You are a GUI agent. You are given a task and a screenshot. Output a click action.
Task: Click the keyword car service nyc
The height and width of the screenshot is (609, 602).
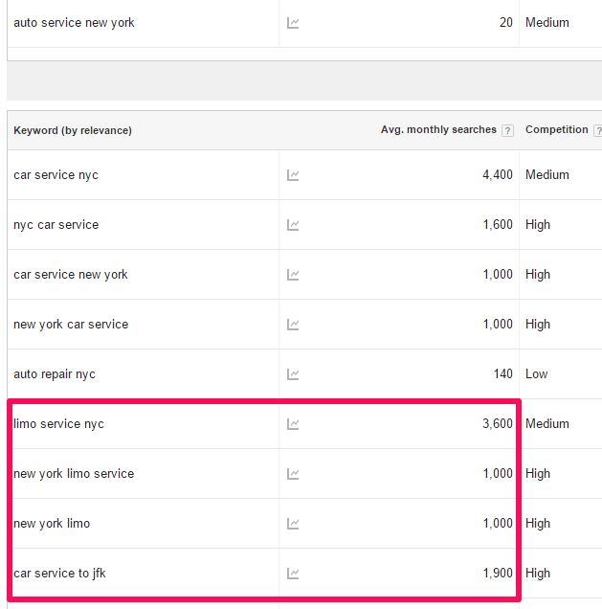56,175
